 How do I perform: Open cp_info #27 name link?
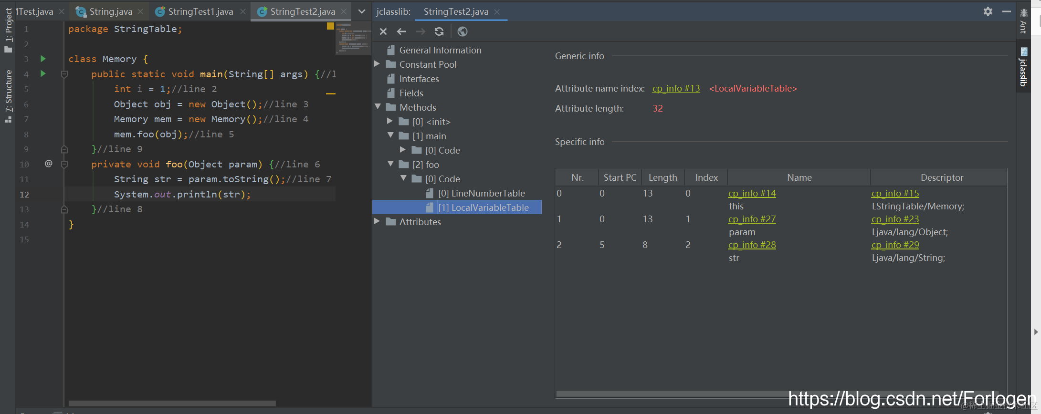coord(752,219)
